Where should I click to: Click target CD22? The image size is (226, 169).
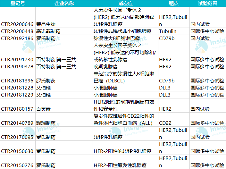(x=165, y=123)
